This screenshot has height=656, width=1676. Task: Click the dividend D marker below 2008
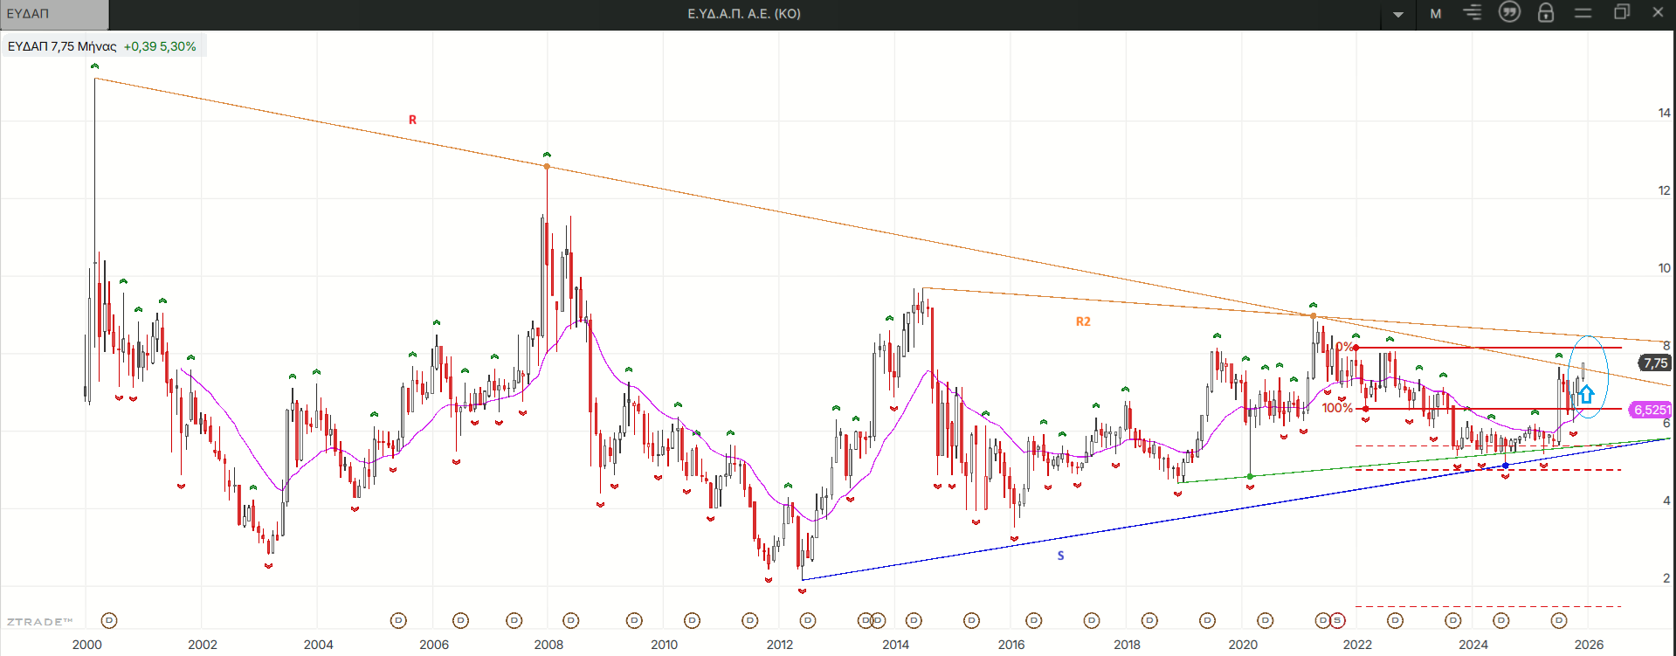(x=571, y=620)
